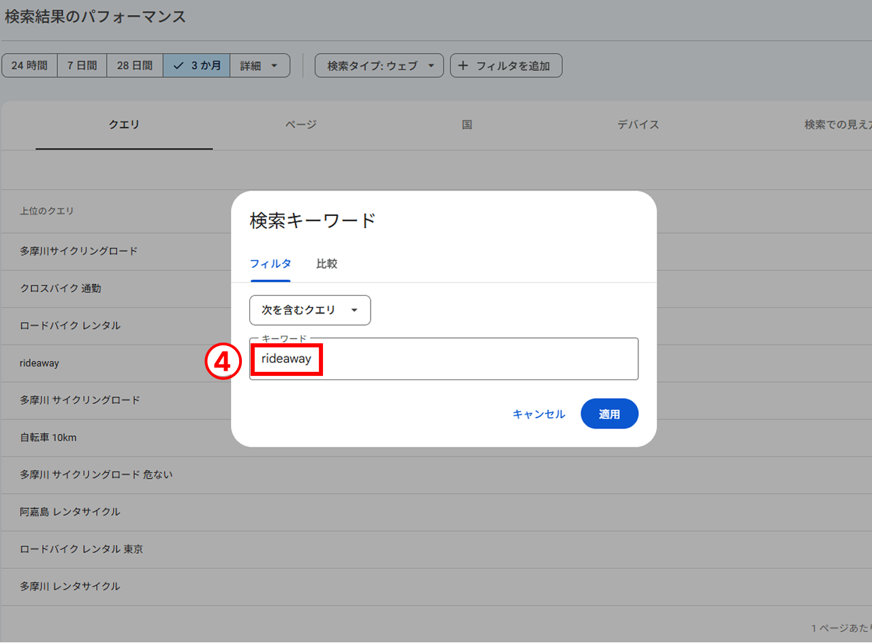Open the 国 tab
872x643 pixels.
click(467, 125)
